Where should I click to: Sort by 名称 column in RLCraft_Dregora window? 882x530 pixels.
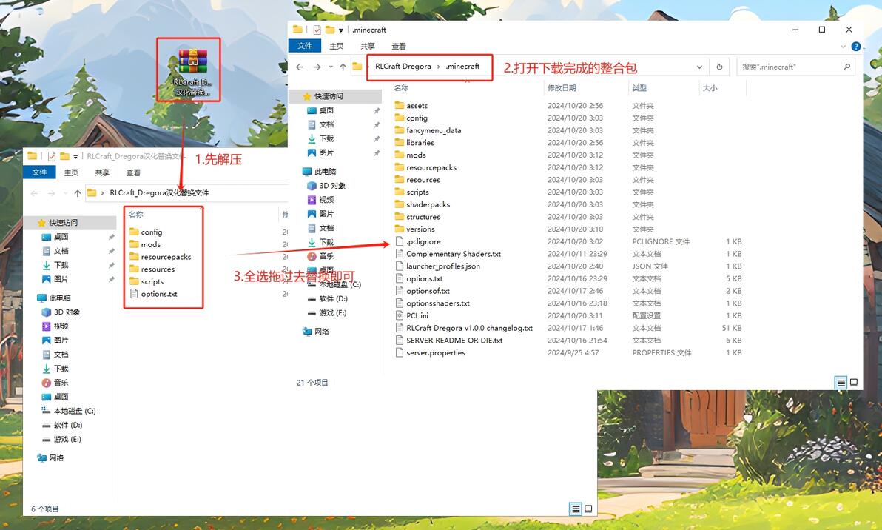click(x=135, y=215)
